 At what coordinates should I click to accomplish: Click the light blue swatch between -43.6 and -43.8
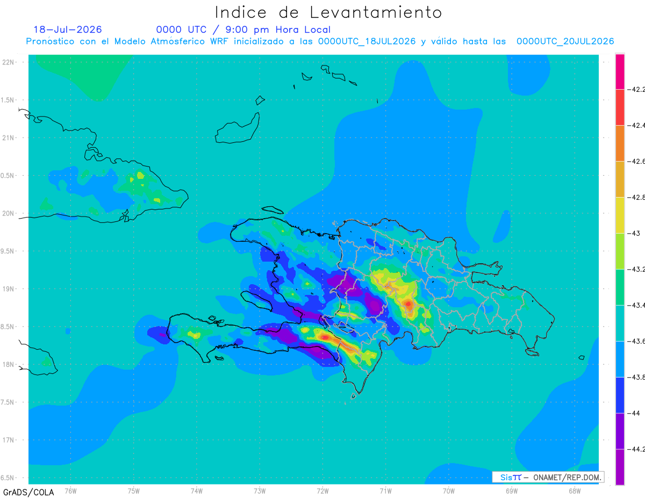[x=620, y=359]
